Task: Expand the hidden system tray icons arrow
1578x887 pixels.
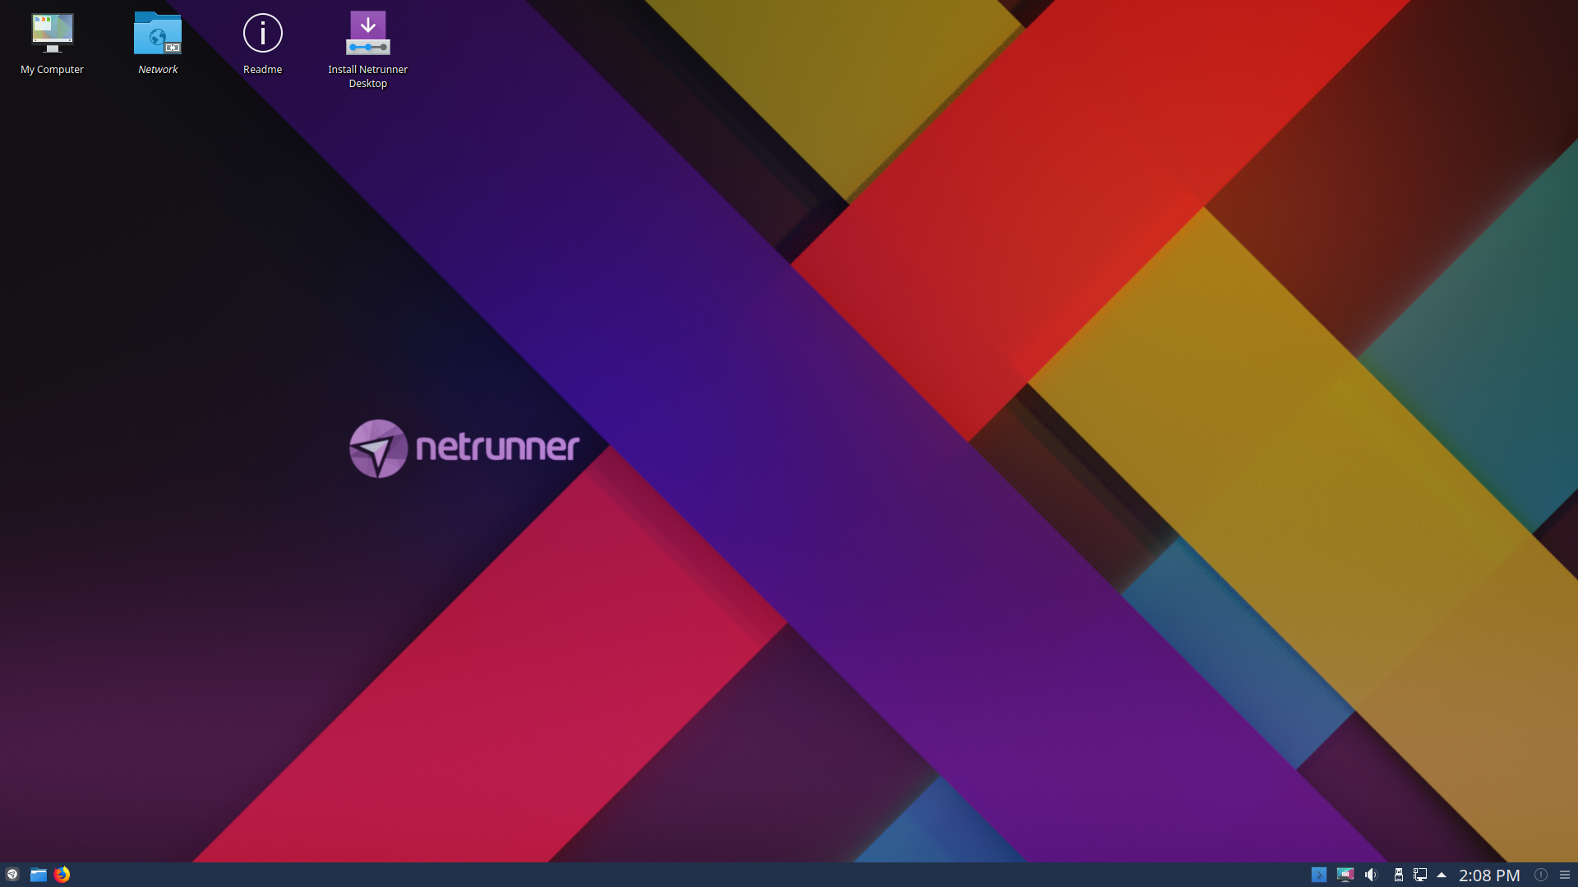Action: click(x=1442, y=875)
